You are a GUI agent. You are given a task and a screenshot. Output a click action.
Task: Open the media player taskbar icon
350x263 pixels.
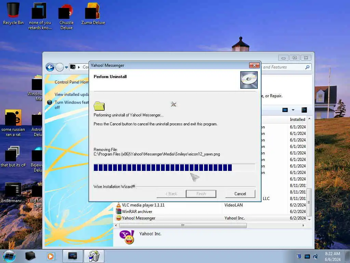point(51,256)
